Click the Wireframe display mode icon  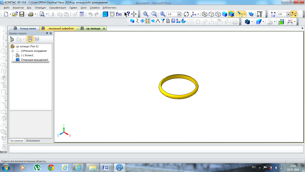click(205, 14)
